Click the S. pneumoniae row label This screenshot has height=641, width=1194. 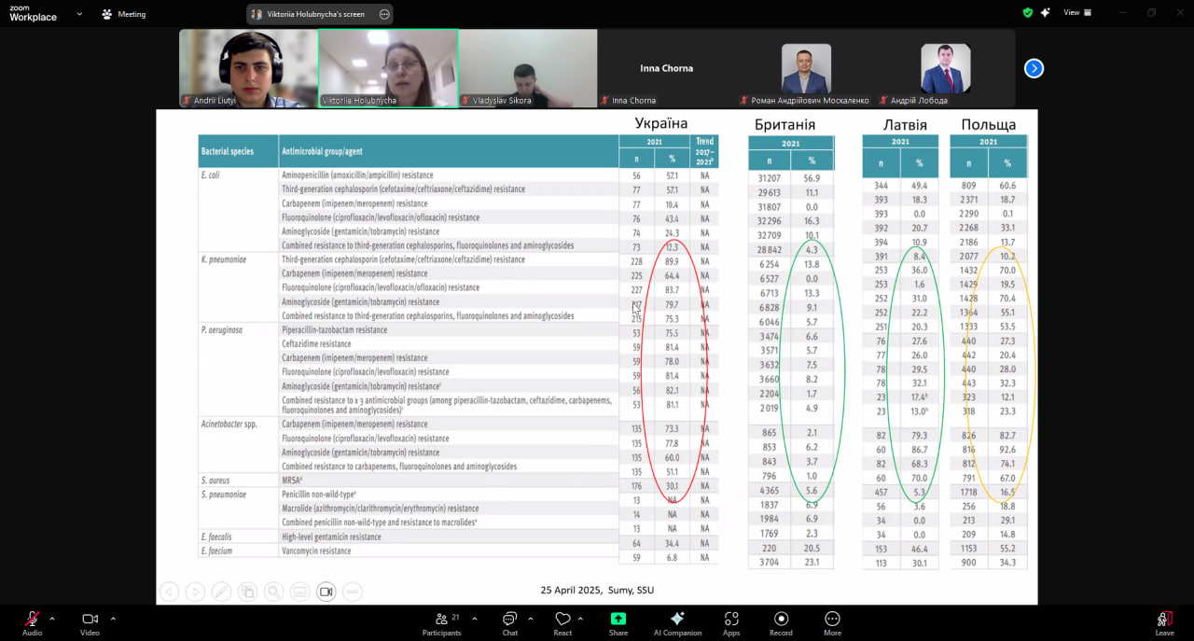point(225,495)
